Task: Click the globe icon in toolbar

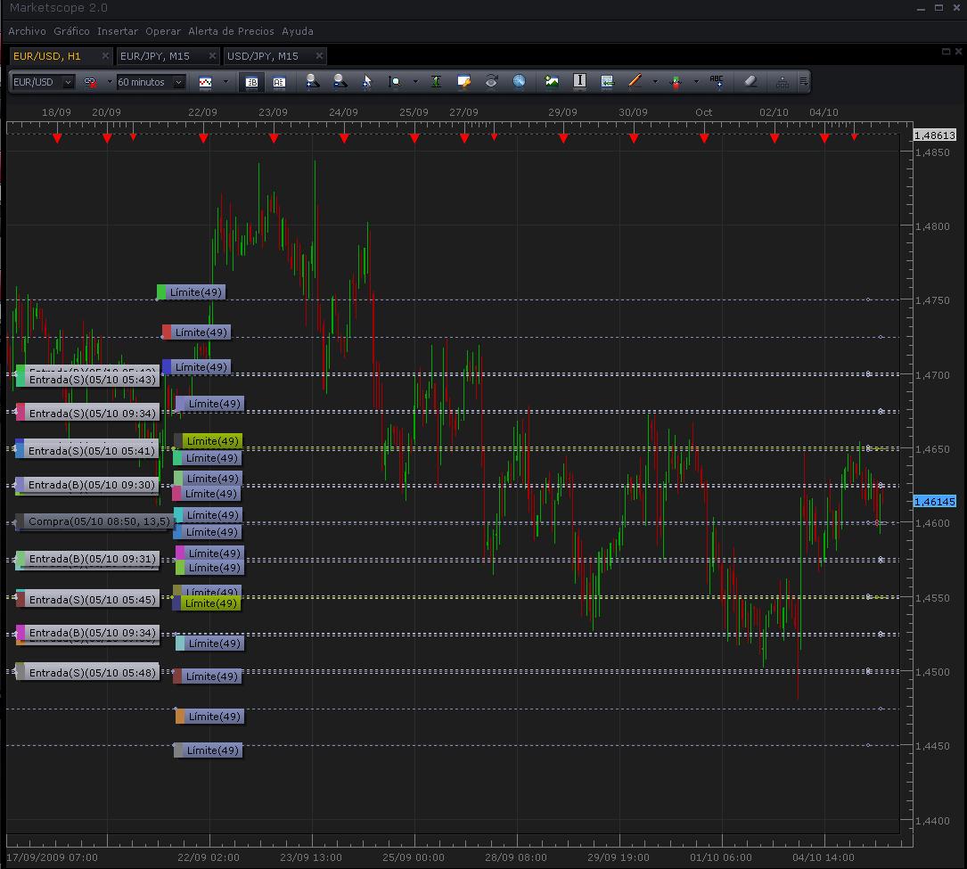Action: tap(520, 81)
